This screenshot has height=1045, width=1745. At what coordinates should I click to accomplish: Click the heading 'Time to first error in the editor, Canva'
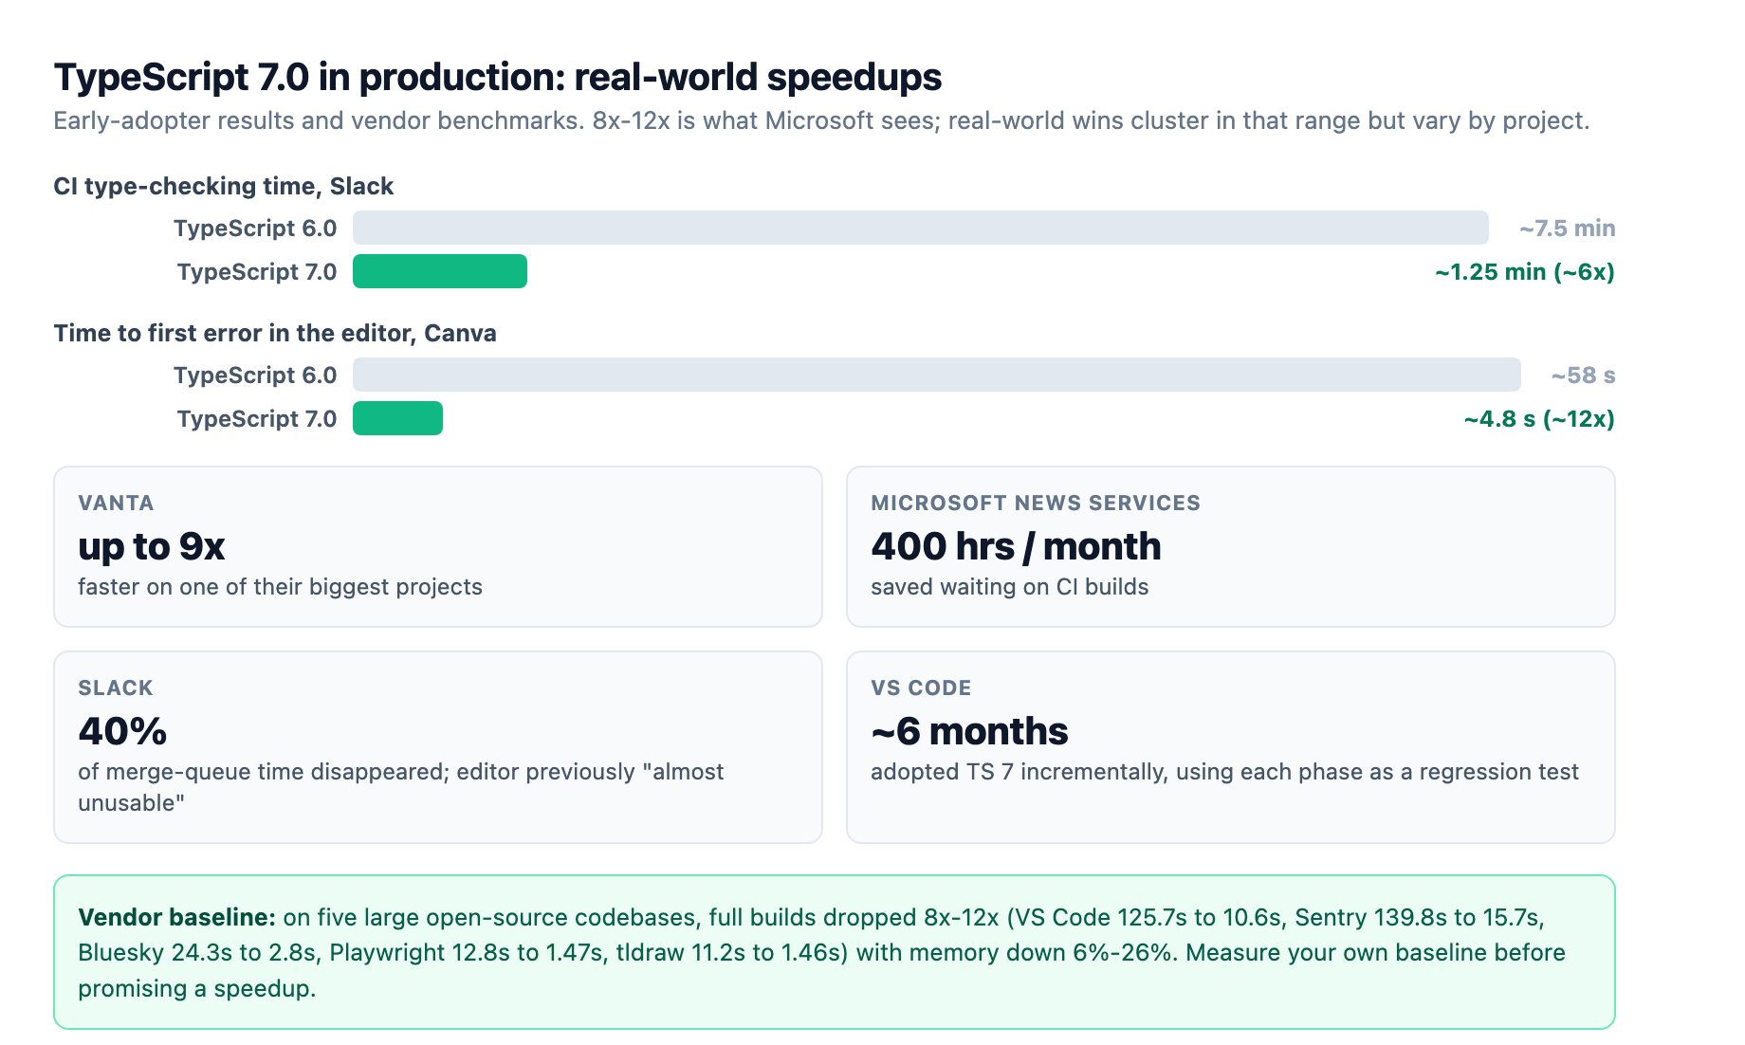point(275,333)
